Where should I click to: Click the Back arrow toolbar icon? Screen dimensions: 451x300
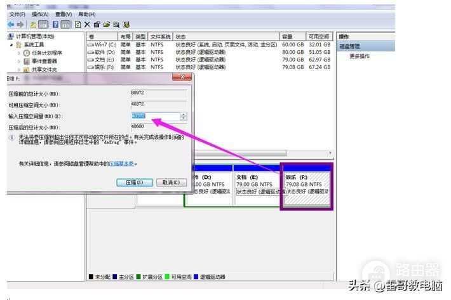pyautogui.click(x=11, y=24)
